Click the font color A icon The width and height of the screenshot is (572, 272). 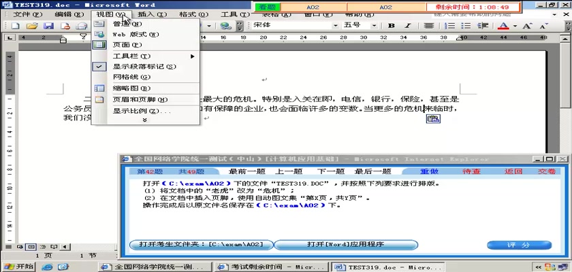pyautogui.click(x=503, y=26)
